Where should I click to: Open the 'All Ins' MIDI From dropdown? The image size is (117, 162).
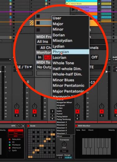pyautogui.click(x=44, y=42)
